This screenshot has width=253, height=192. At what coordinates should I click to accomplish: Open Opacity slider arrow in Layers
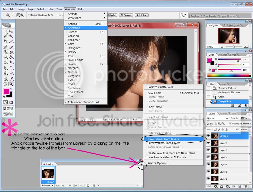[x=249, y=118]
